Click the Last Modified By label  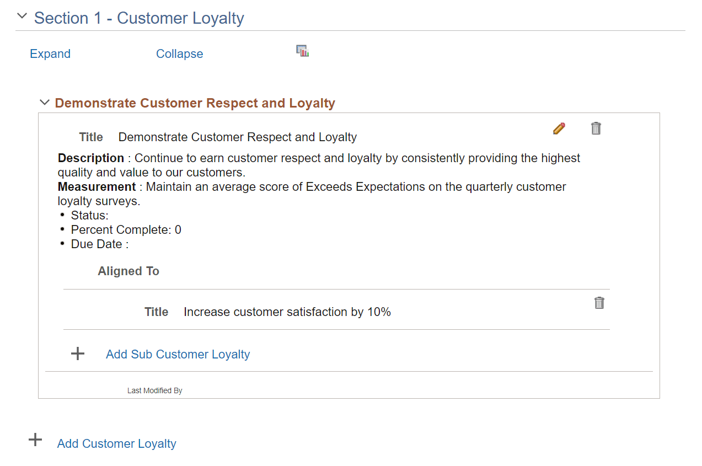pyautogui.click(x=154, y=390)
